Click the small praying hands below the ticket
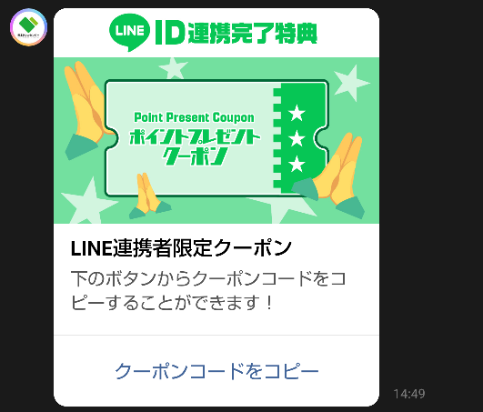483x412 pixels. pos(149,196)
